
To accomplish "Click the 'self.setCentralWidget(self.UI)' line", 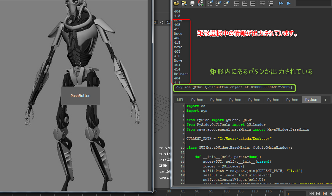I will (x=234, y=180).
